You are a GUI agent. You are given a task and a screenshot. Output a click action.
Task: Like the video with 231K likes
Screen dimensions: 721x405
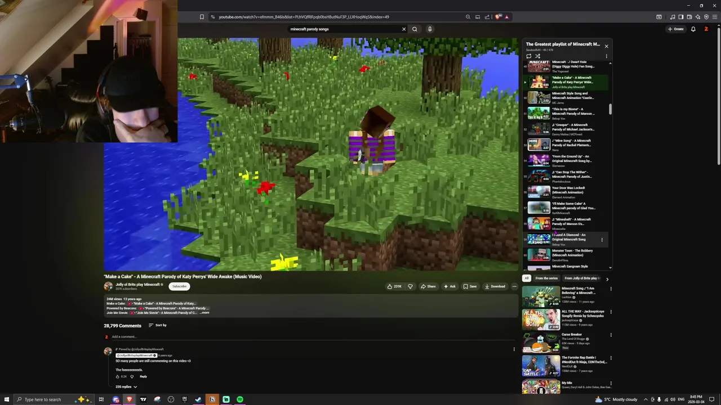click(394, 286)
